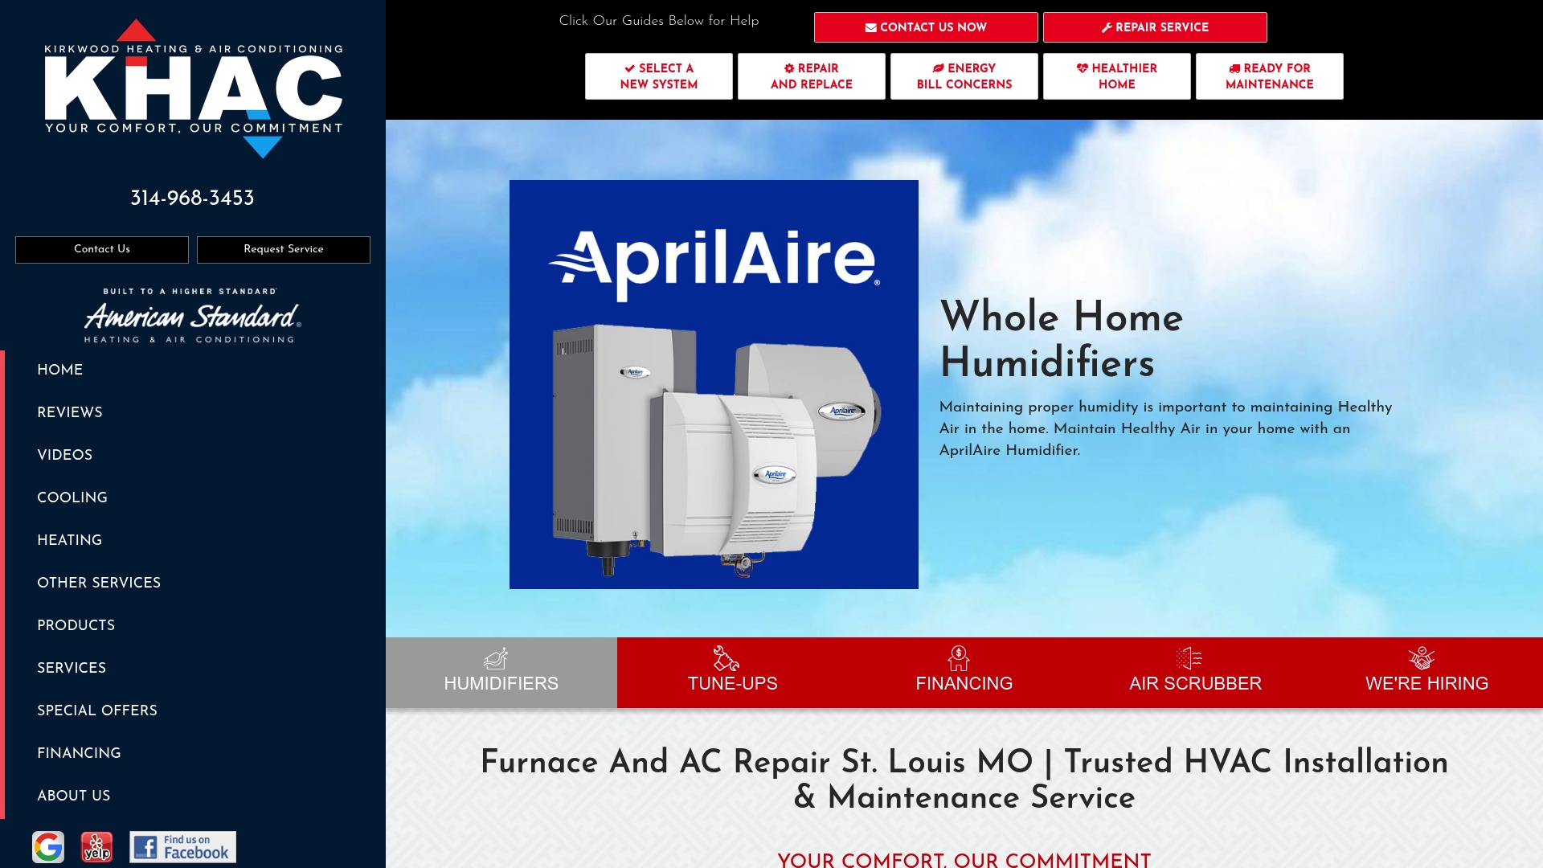Screen dimensions: 1543x868
Task: Expand the Cooling navigation section
Action: (x=72, y=497)
